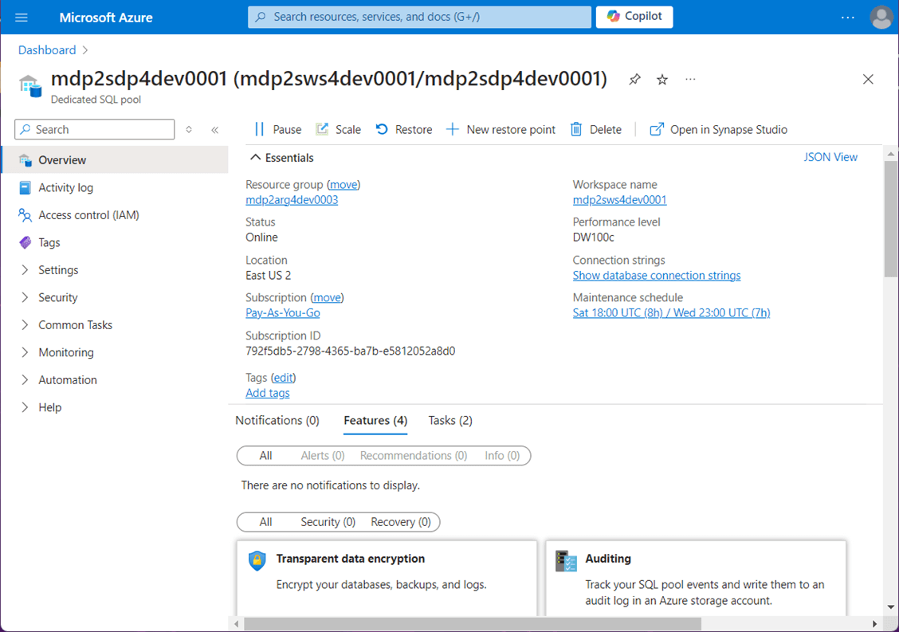Select the Alerts (0) filter pill

coord(323,456)
